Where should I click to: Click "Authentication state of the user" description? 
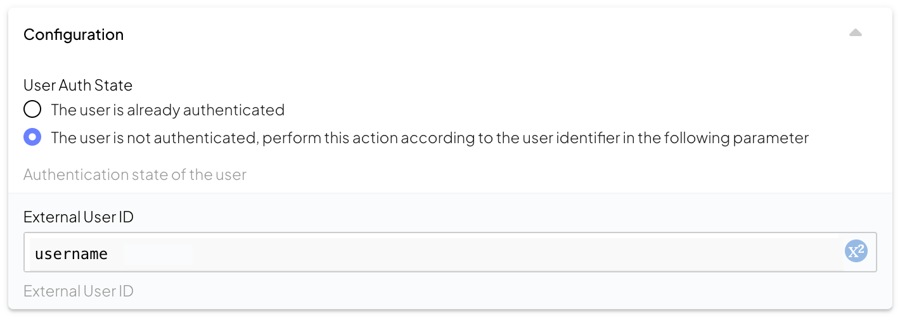[x=134, y=175]
